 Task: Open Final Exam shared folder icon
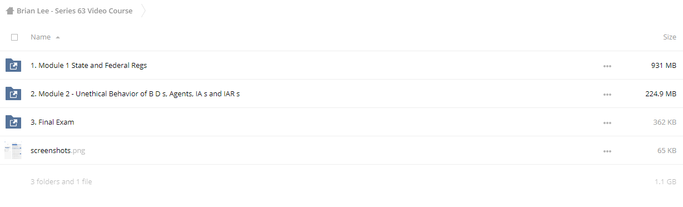[13, 122]
